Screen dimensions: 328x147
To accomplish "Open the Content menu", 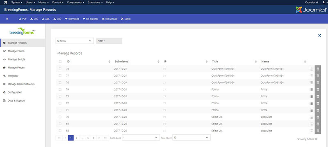I will [x=58, y=2].
